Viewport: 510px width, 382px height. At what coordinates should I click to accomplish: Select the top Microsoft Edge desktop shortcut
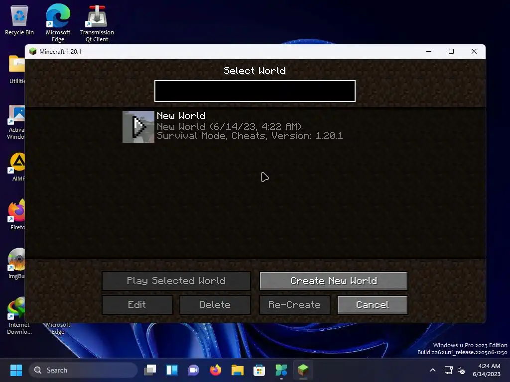tap(58, 23)
